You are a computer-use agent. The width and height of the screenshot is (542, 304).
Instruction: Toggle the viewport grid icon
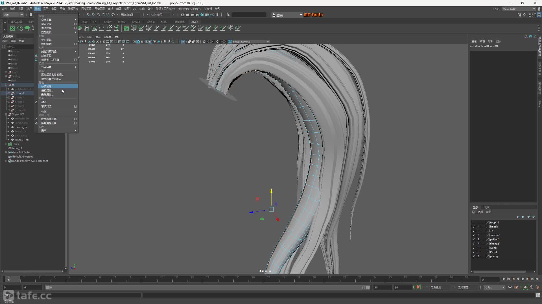click(104, 42)
